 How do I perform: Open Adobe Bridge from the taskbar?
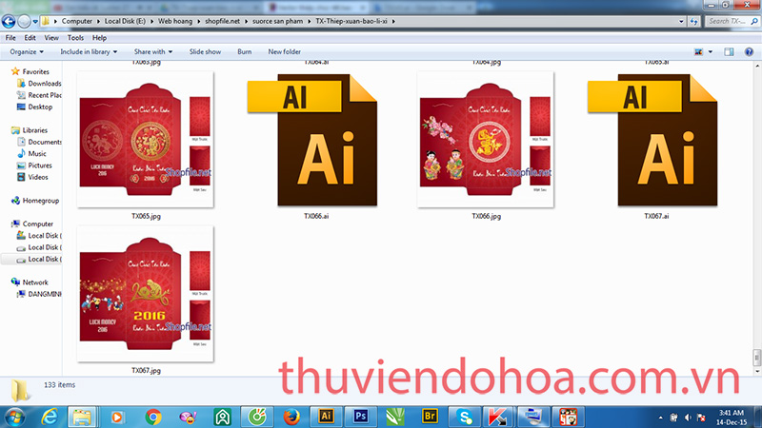430,417
